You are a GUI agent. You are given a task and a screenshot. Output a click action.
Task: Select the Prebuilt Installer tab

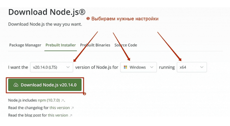coord(61,45)
